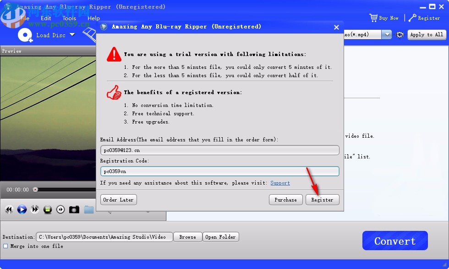The image size is (449, 269).
Task: Rewind the preview playback
Action: pos(9,209)
